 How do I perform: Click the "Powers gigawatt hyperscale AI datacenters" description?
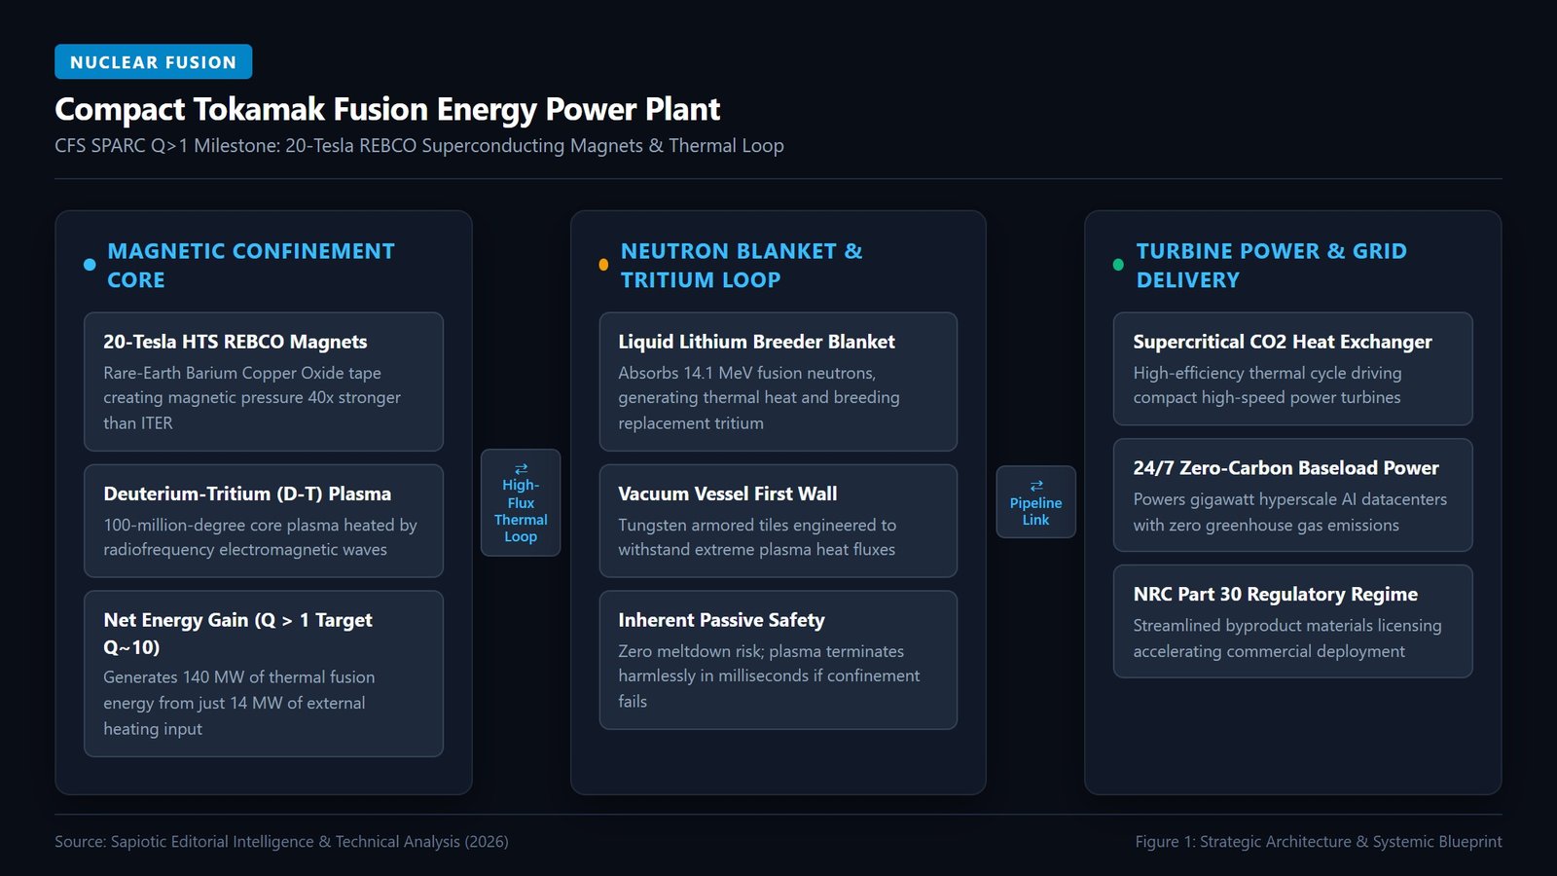click(x=1289, y=512)
